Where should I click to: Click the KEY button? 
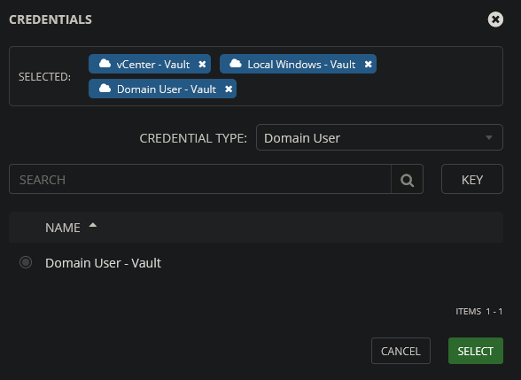tap(471, 179)
